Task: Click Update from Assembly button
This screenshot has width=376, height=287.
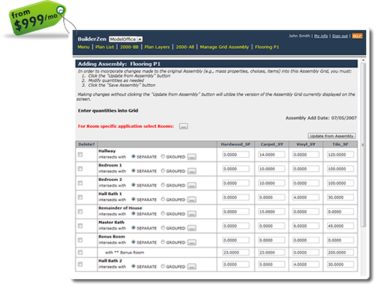Action: click(x=331, y=136)
